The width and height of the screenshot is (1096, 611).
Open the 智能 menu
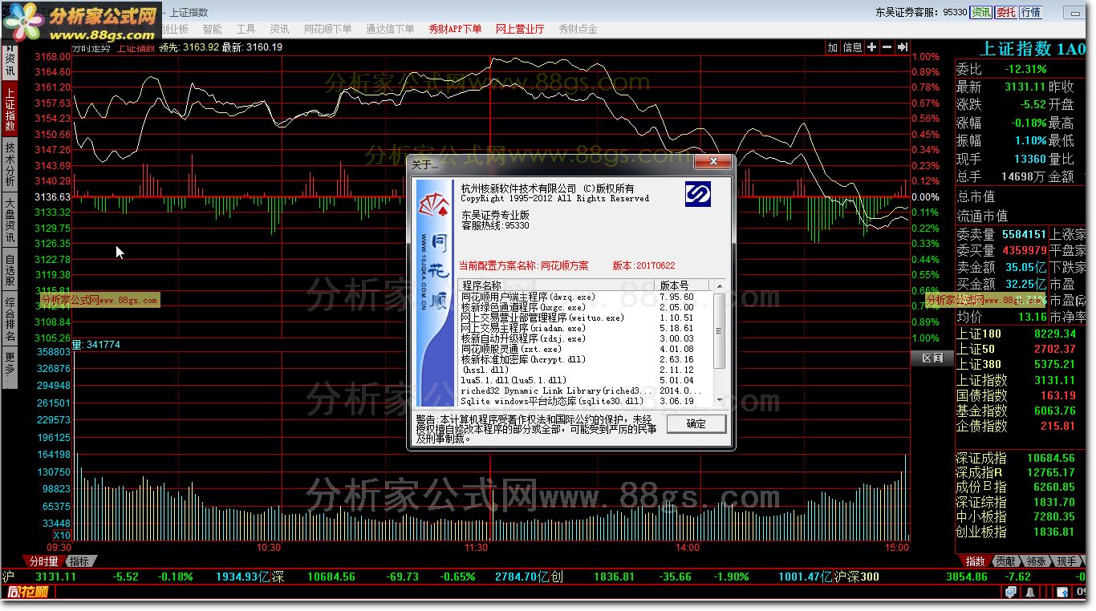(x=212, y=29)
